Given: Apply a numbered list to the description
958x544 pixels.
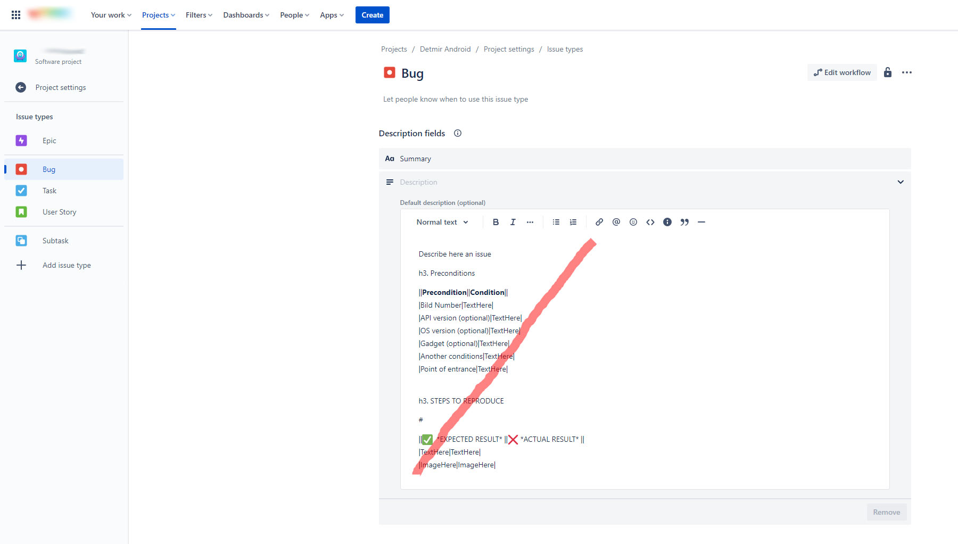Looking at the screenshot, I should tap(573, 222).
